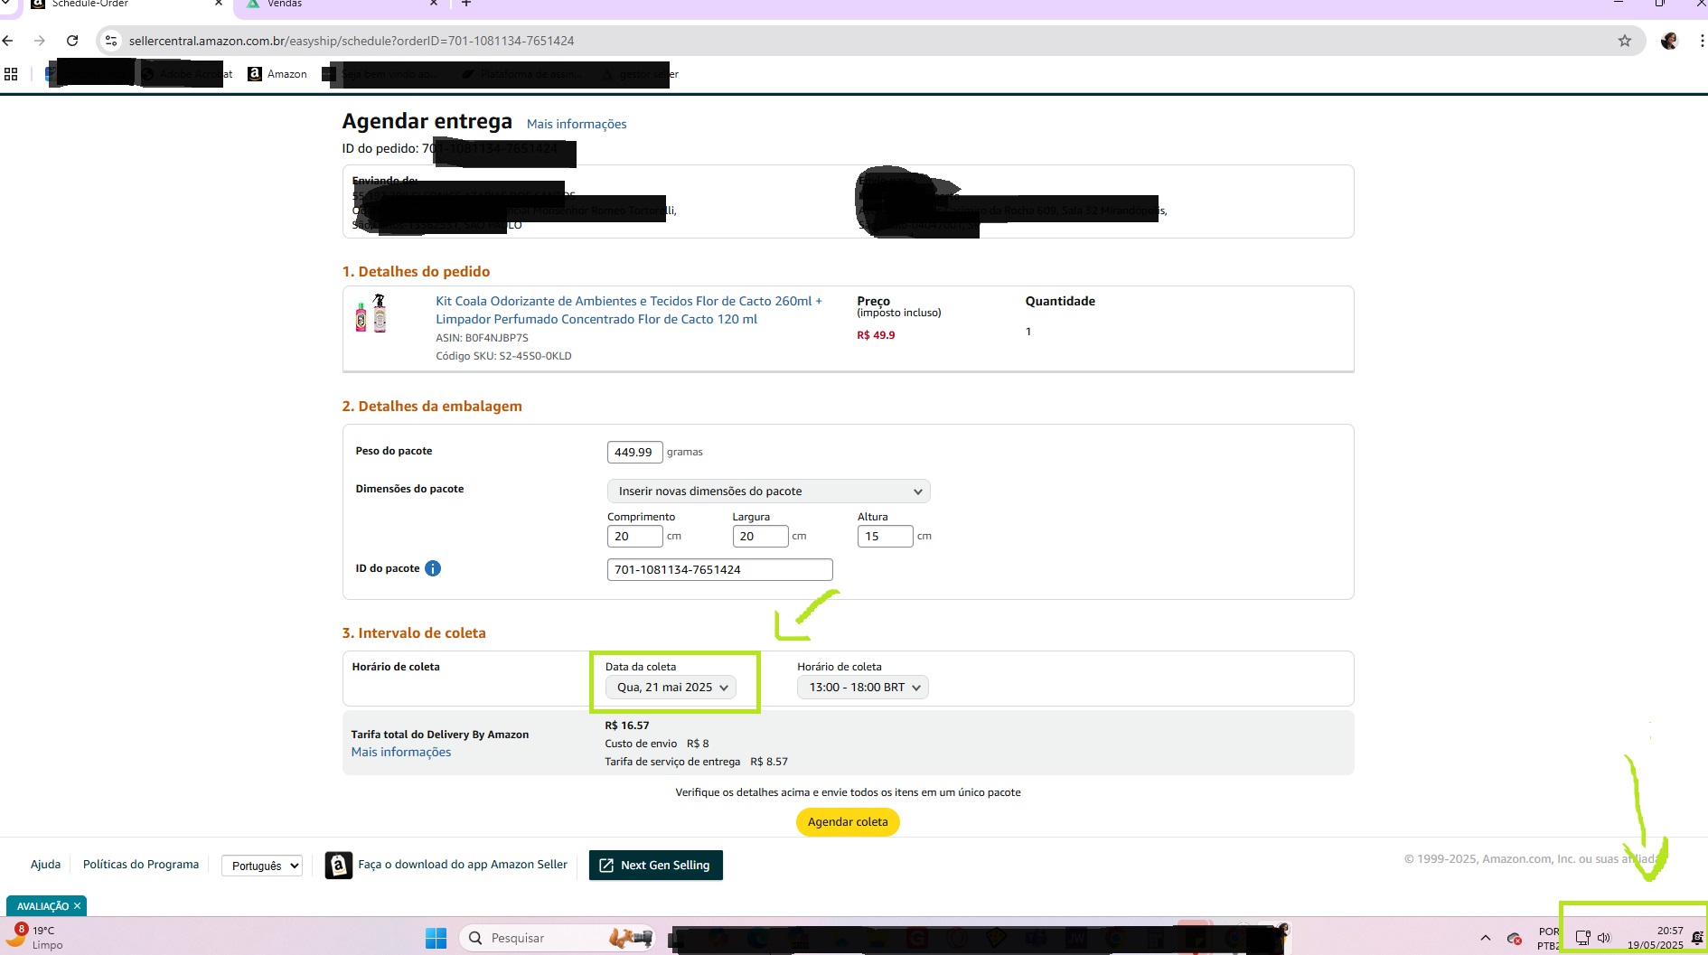The width and height of the screenshot is (1708, 955).
Task: Click the Agendar coleta button
Action: [x=848, y=822]
